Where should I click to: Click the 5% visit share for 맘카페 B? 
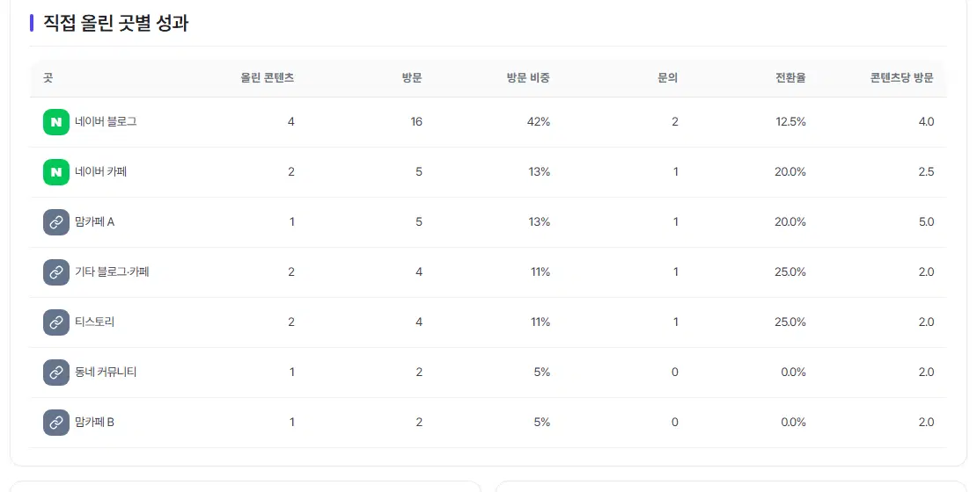coord(541,423)
